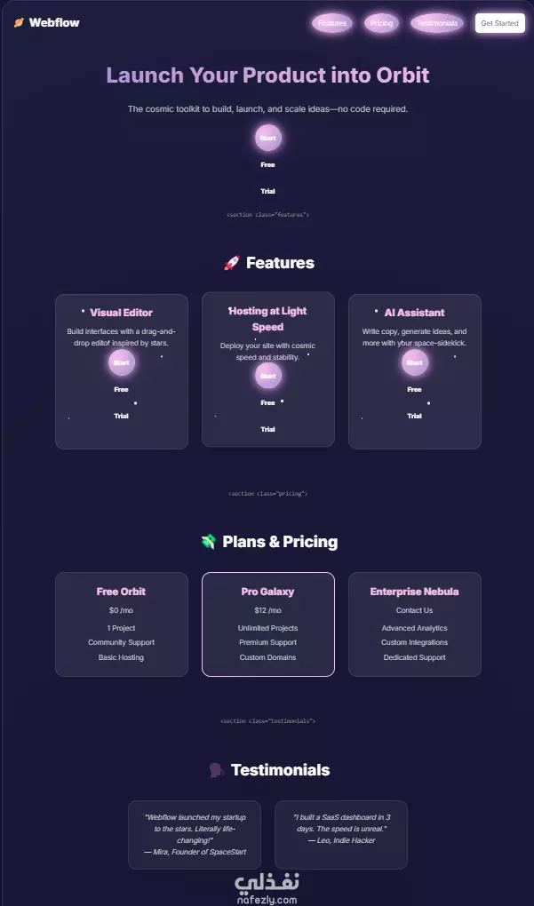Click Mira's testimonial quote card

(195, 834)
